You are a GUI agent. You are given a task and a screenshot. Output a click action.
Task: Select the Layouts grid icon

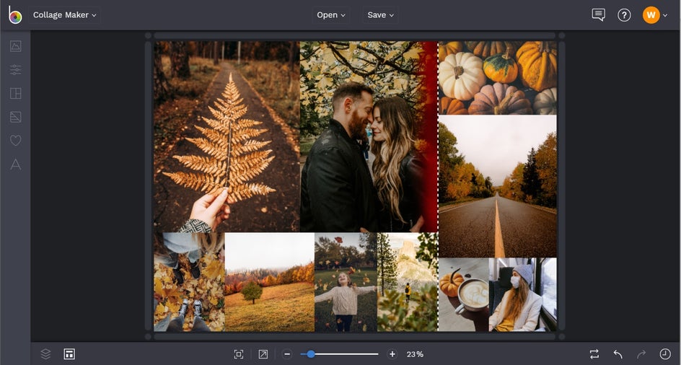[x=15, y=94]
